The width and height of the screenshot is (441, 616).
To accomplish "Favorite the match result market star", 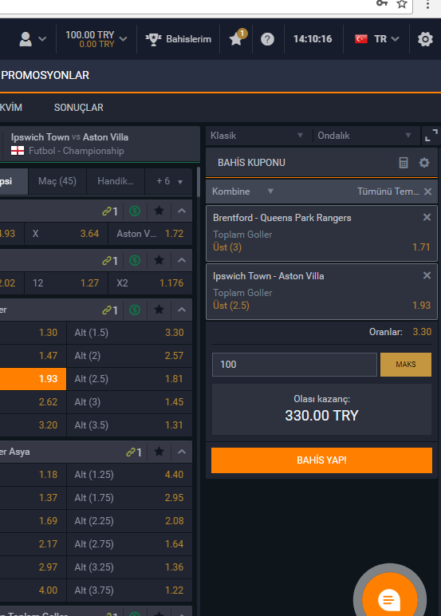I will click(x=159, y=211).
